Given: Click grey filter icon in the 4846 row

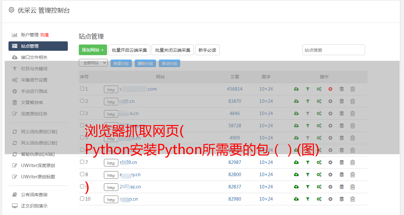Looking at the screenshot, I should point(308,113).
